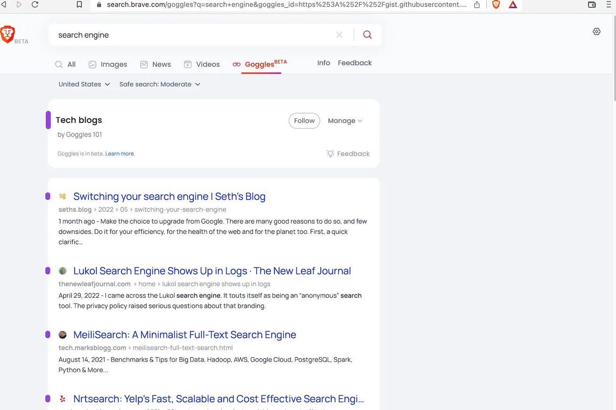Click the browser reload button

35,5
